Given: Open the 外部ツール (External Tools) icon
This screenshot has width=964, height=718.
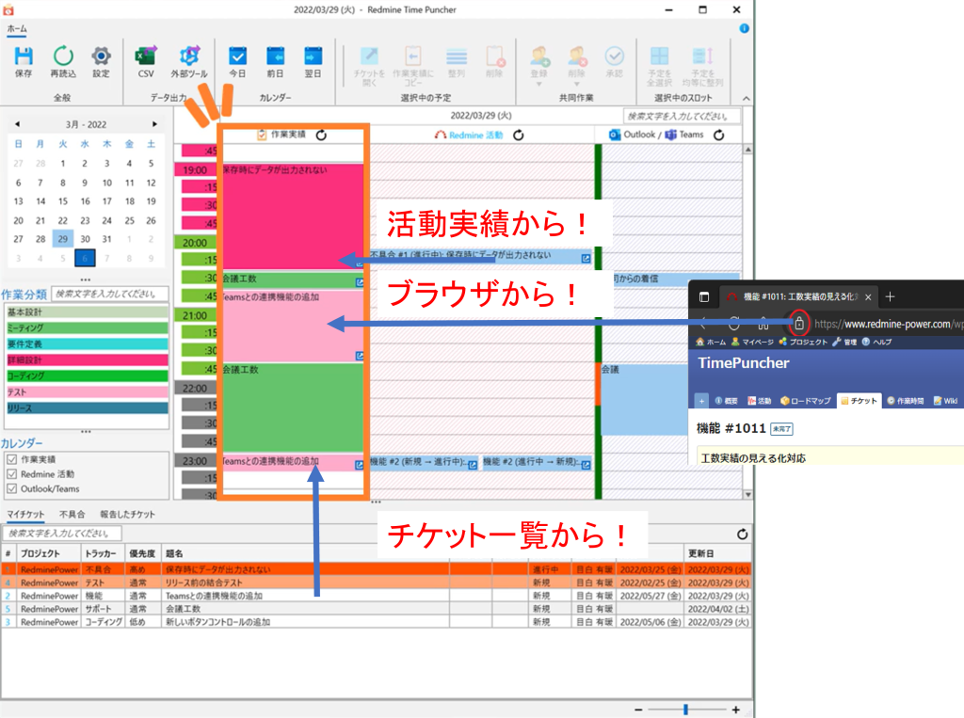Looking at the screenshot, I should [x=189, y=57].
